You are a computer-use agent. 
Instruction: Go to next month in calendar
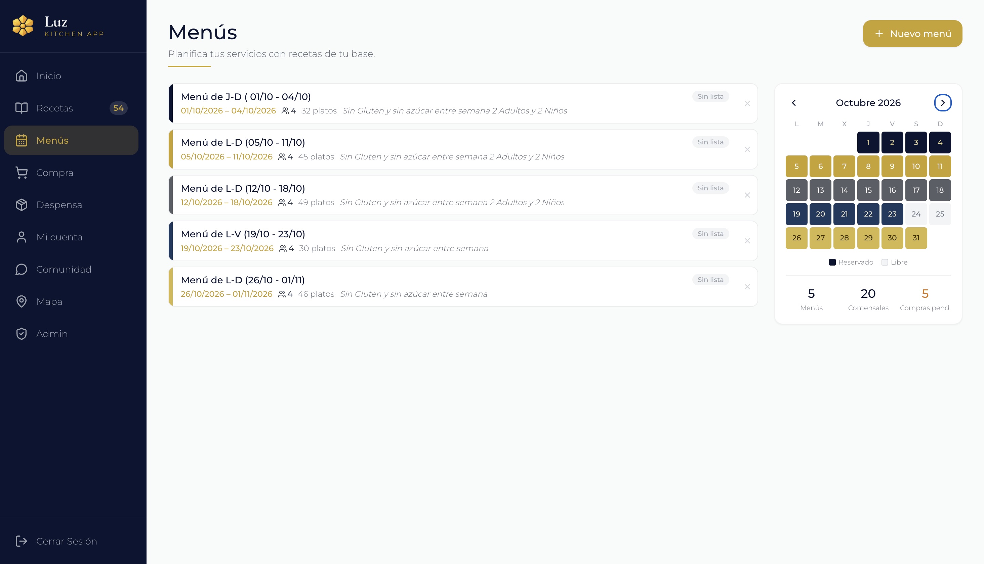(943, 103)
